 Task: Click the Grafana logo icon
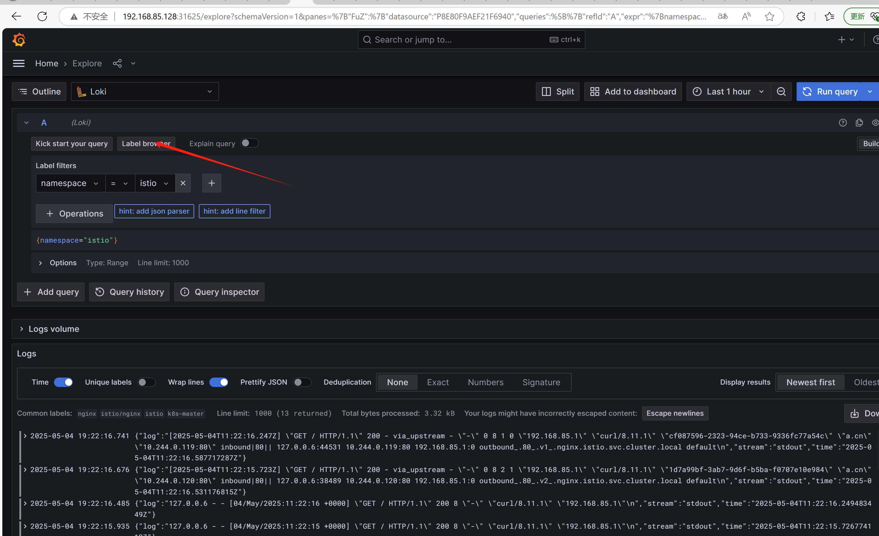click(19, 40)
